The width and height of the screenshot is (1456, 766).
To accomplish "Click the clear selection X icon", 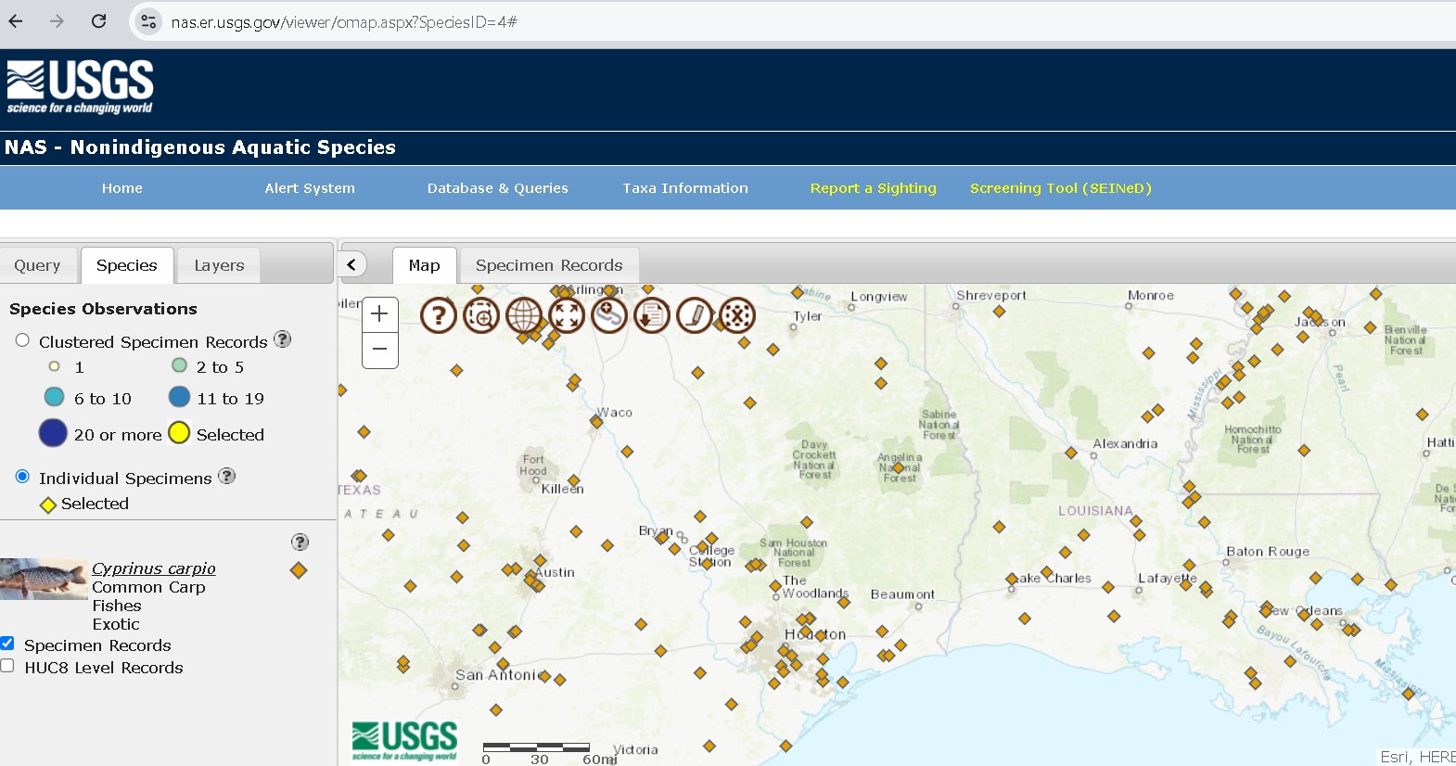I will point(737,315).
